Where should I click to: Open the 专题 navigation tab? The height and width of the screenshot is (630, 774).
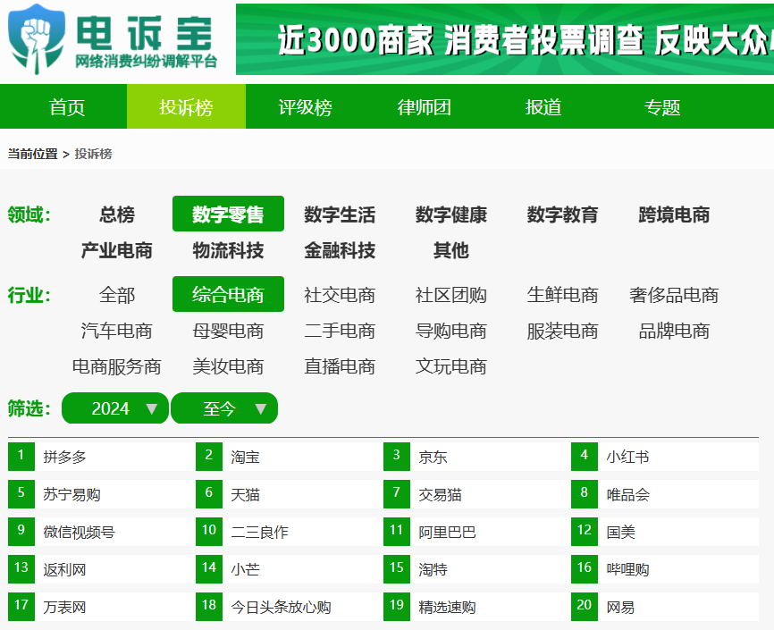tap(662, 107)
